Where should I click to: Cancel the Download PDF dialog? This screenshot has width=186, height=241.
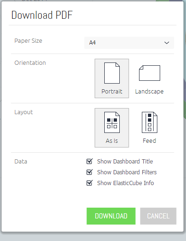[158, 216]
